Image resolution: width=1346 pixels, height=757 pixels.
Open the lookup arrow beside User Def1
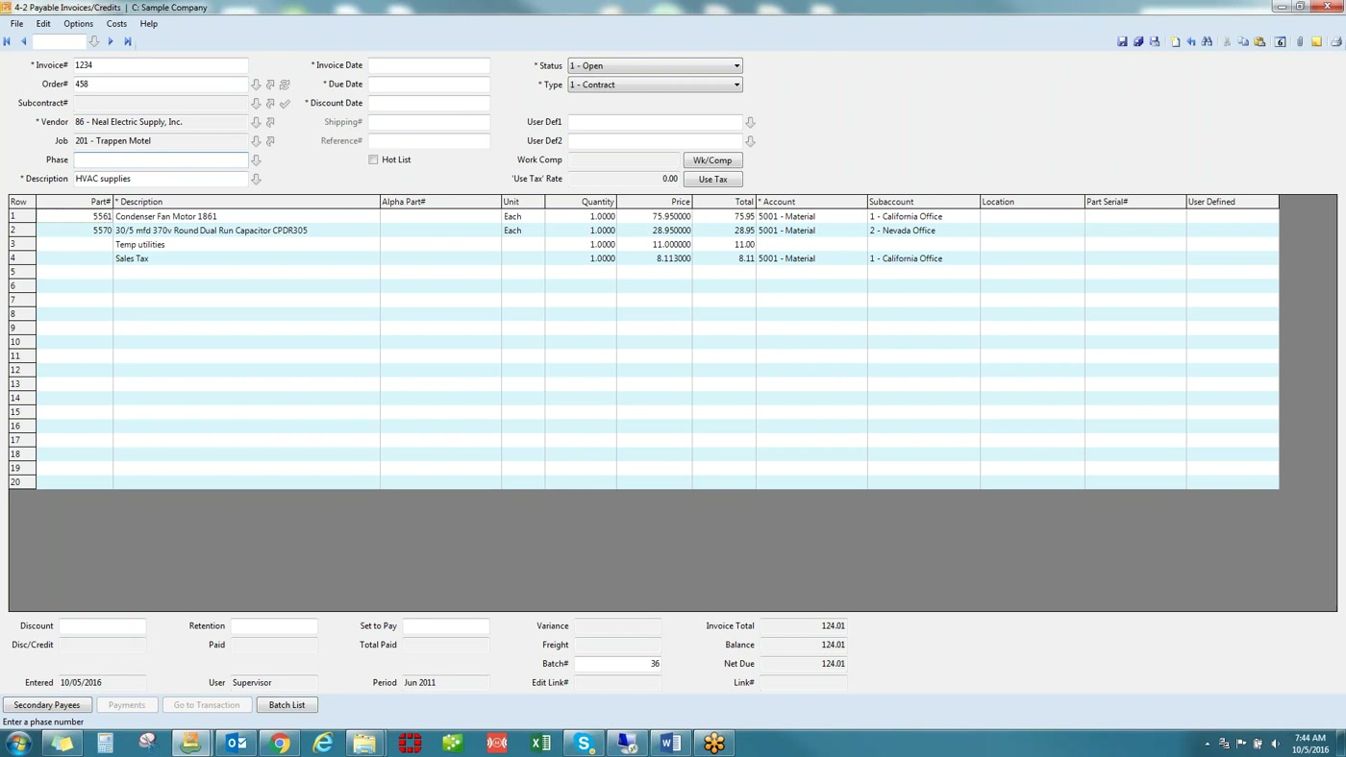[750, 122]
